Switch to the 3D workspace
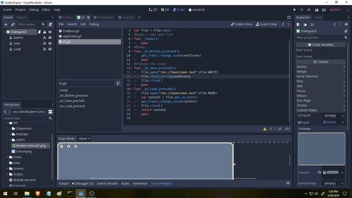 pos(165,10)
